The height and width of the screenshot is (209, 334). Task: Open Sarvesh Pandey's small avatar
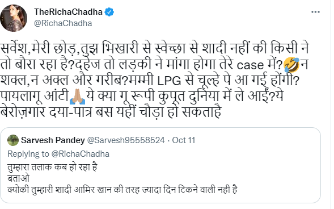[x=13, y=140]
